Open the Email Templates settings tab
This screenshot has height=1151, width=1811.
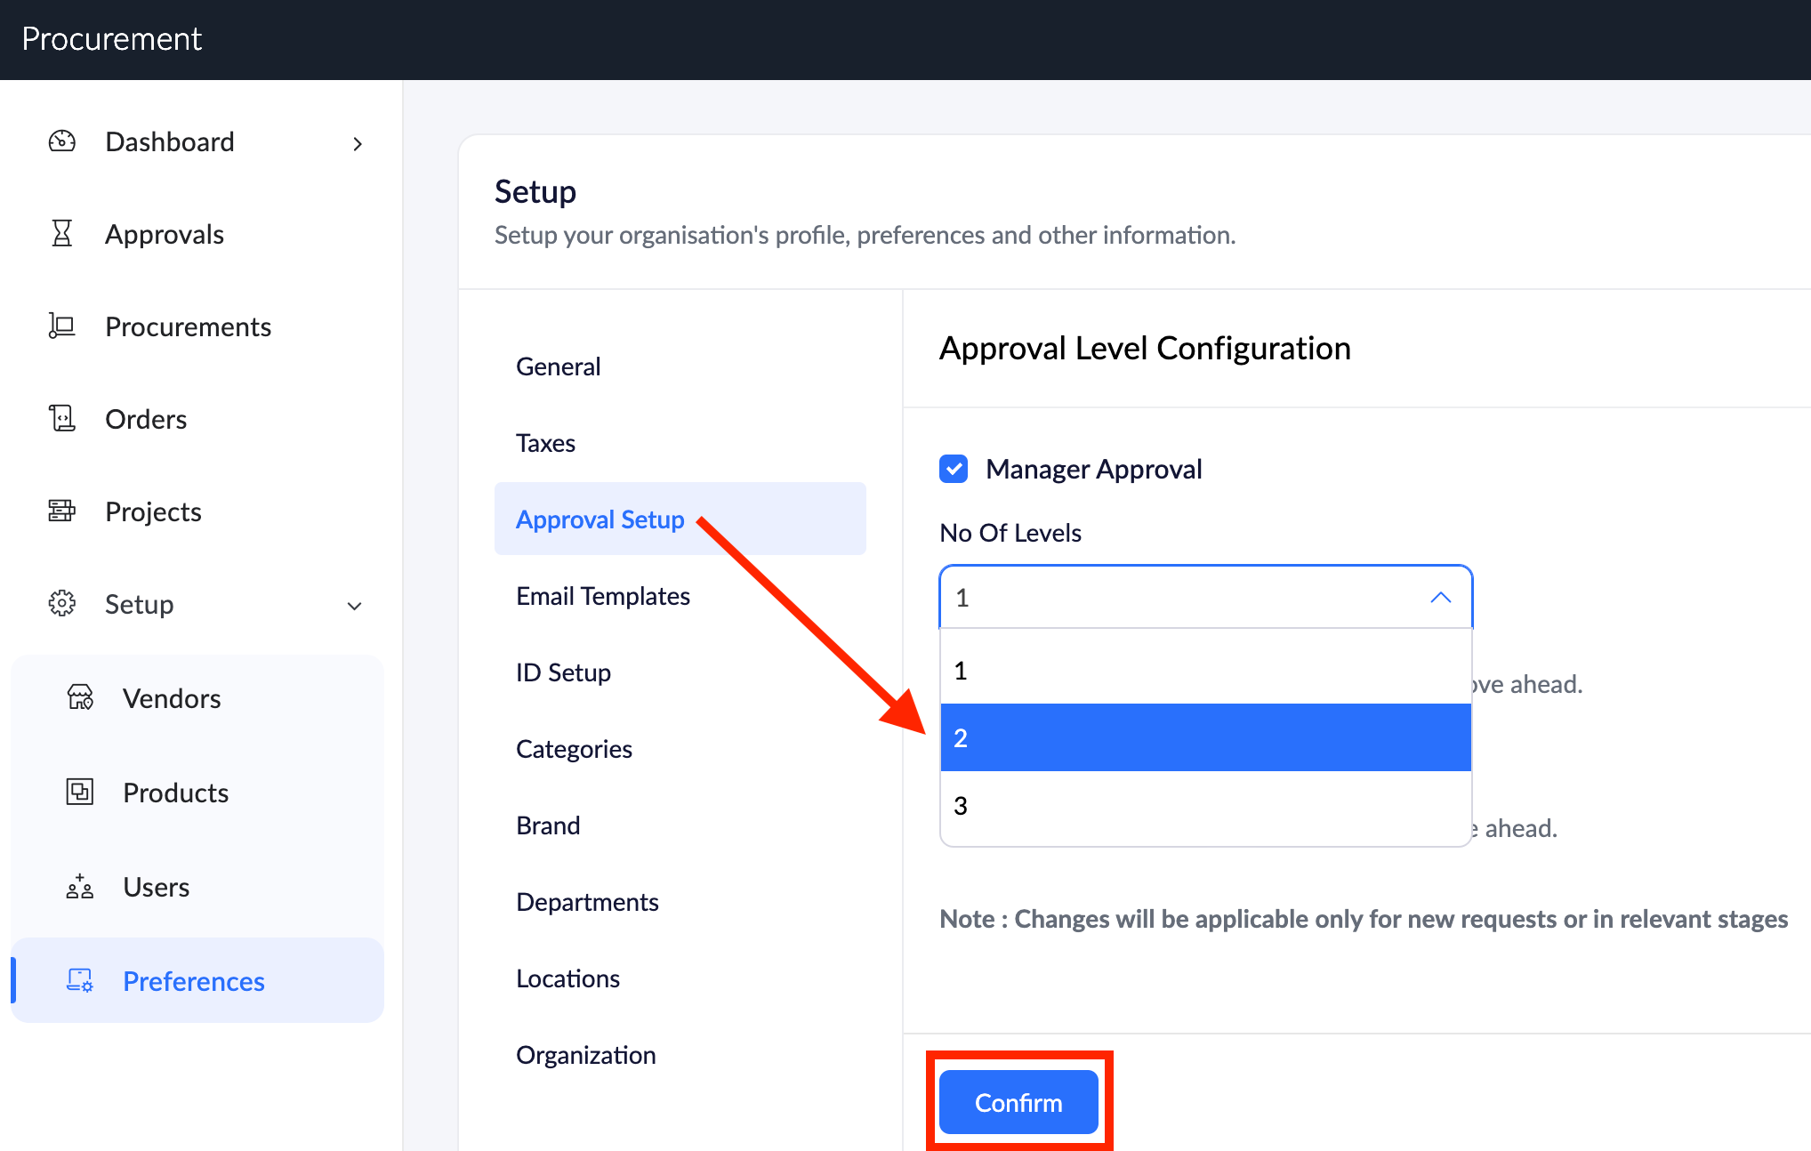coord(603,596)
